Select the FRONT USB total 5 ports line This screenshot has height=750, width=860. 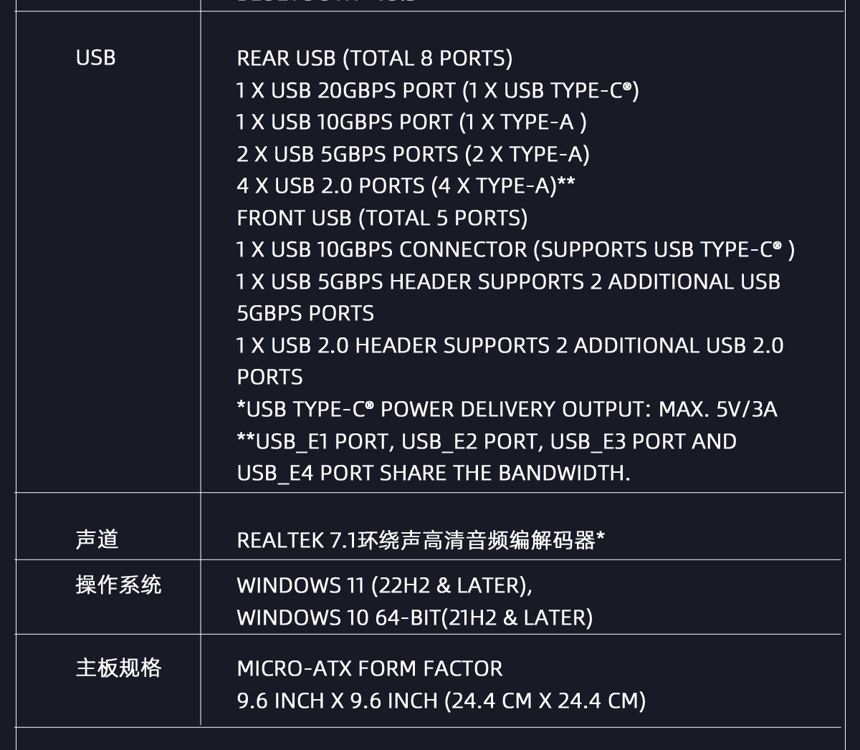[382, 218]
